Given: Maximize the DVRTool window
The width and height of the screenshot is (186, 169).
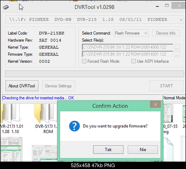Looking at the screenshot, I should coord(167,6).
